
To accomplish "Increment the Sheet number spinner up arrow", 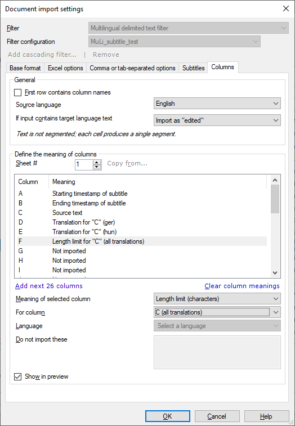I will pyautogui.click(x=97, y=162).
